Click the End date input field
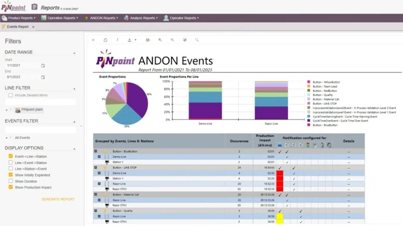The width and height of the screenshot is (403, 226). click(x=23, y=77)
